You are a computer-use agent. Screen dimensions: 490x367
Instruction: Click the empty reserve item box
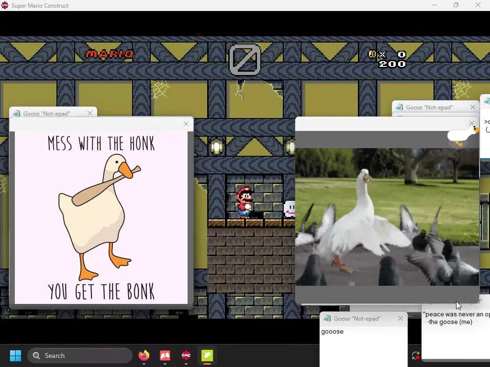pos(245,60)
